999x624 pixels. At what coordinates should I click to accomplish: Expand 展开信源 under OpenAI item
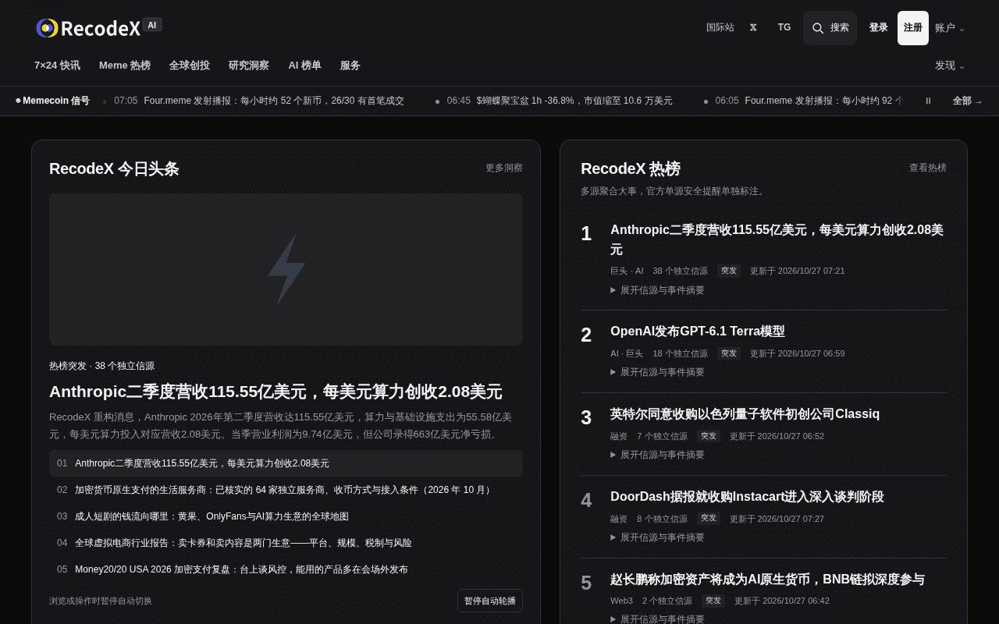pos(657,372)
